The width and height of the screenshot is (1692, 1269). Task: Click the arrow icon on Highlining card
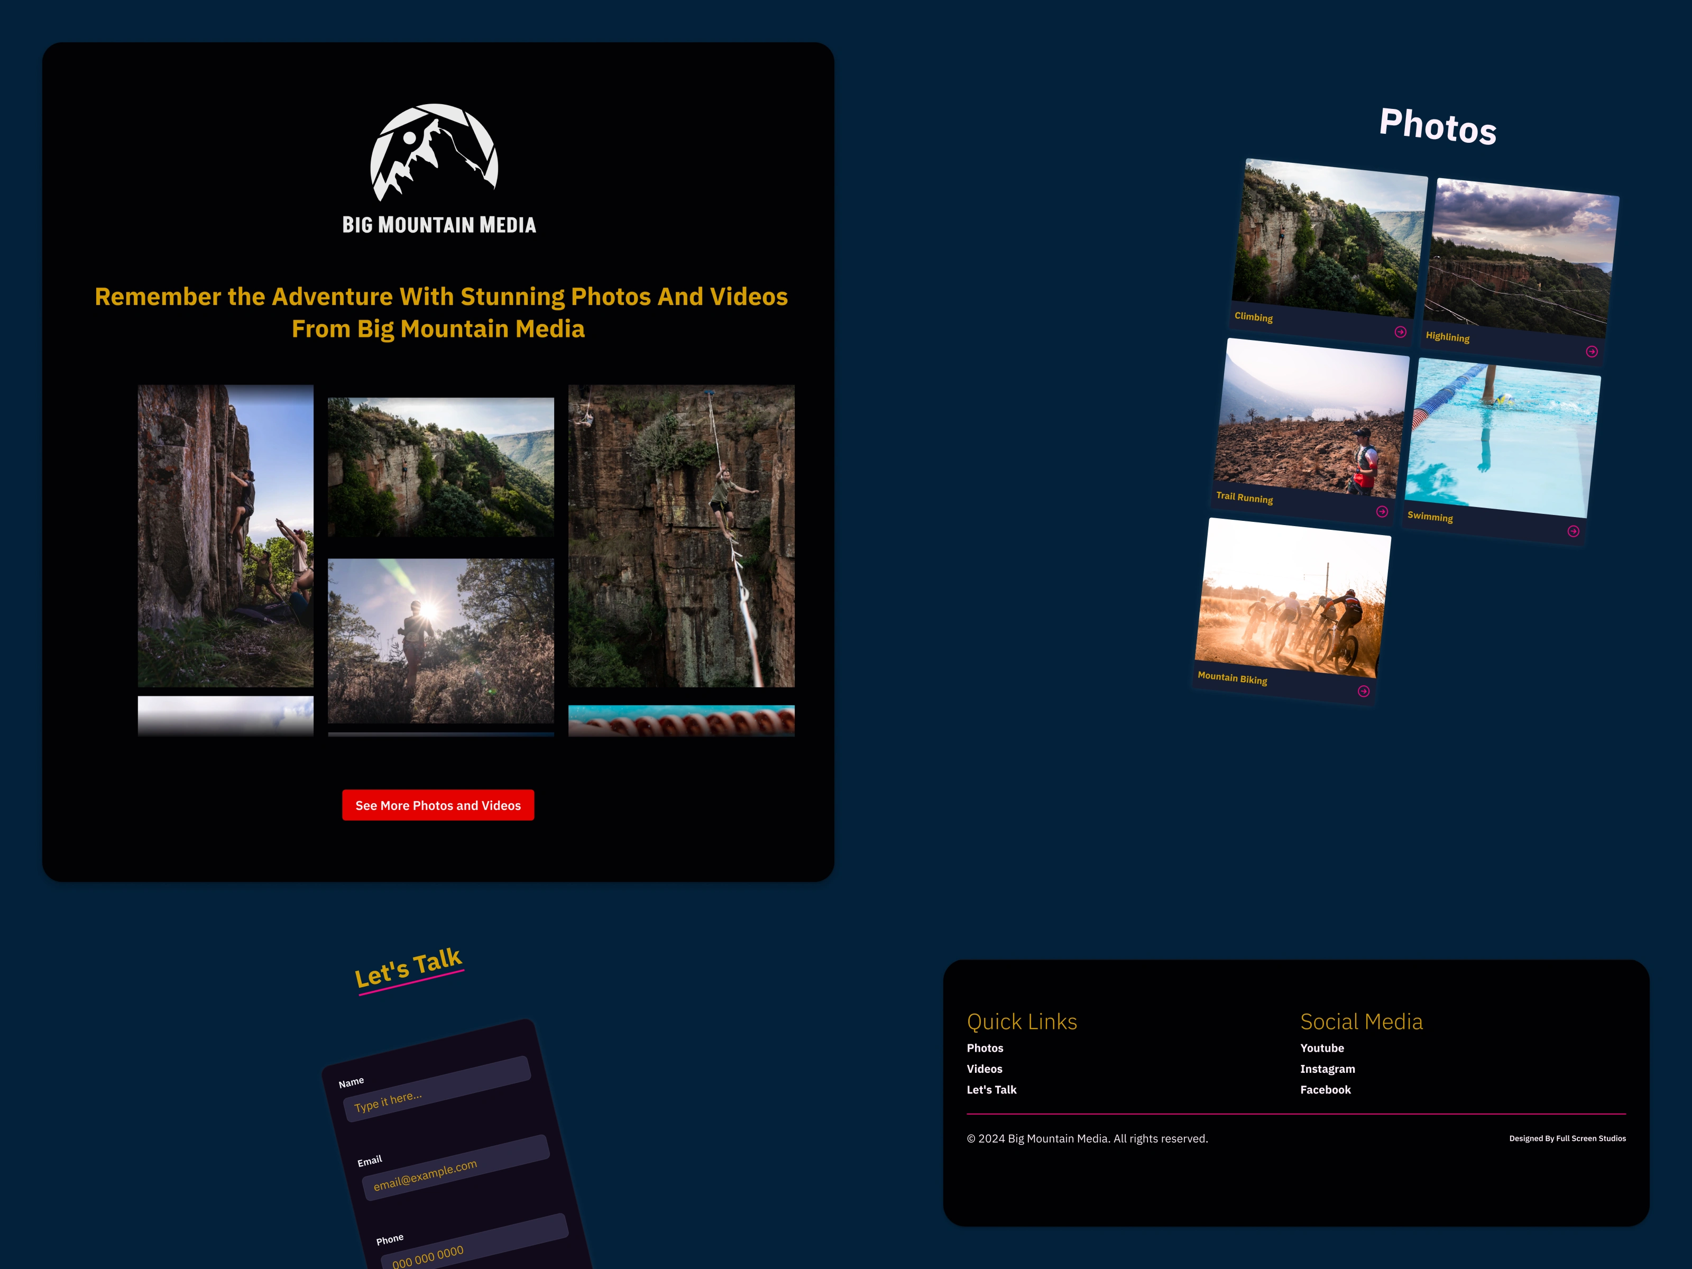point(1592,352)
